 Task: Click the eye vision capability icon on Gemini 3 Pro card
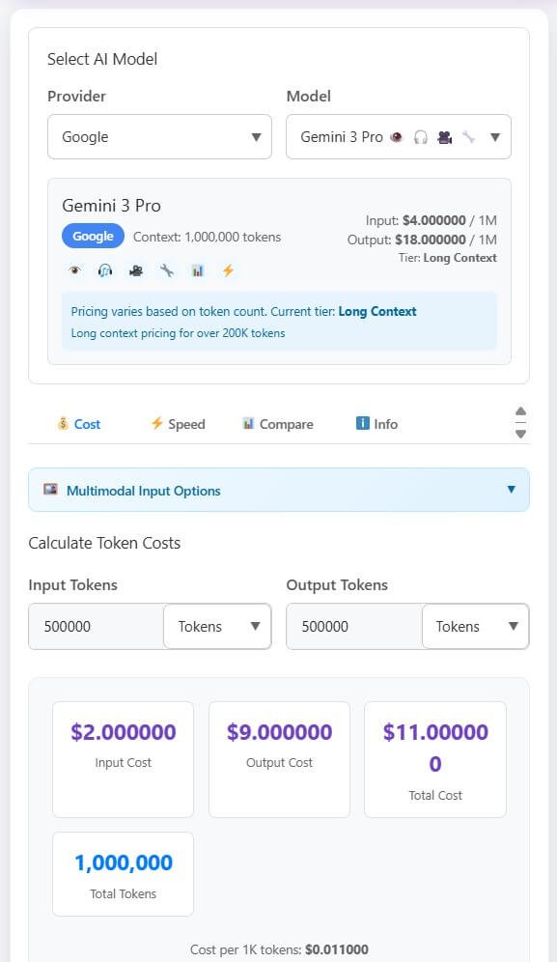[73, 270]
